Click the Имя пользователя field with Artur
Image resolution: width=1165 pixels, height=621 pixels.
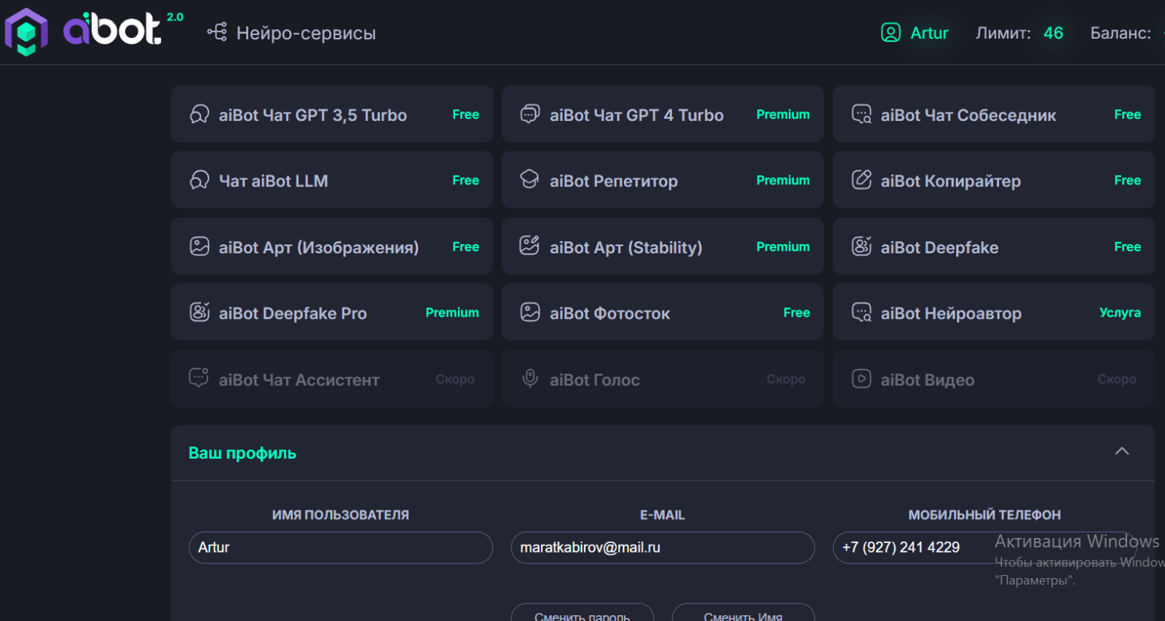click(341, 547)
